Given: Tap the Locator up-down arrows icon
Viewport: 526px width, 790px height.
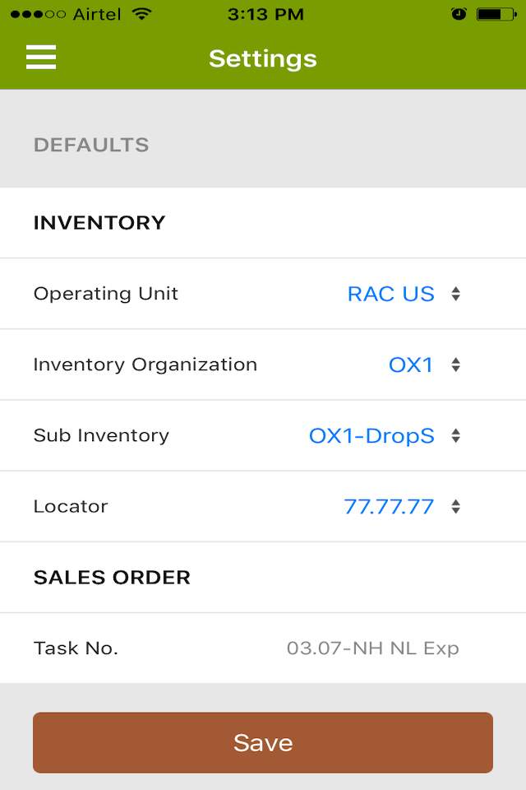Looking at the screenshot, I should (x=455, y=506).
